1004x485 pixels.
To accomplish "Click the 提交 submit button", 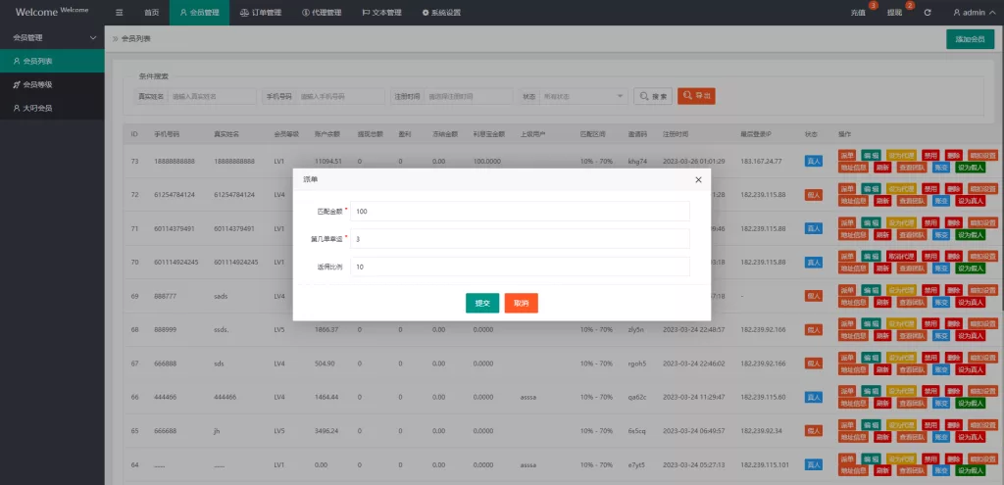I will point(482,304).
